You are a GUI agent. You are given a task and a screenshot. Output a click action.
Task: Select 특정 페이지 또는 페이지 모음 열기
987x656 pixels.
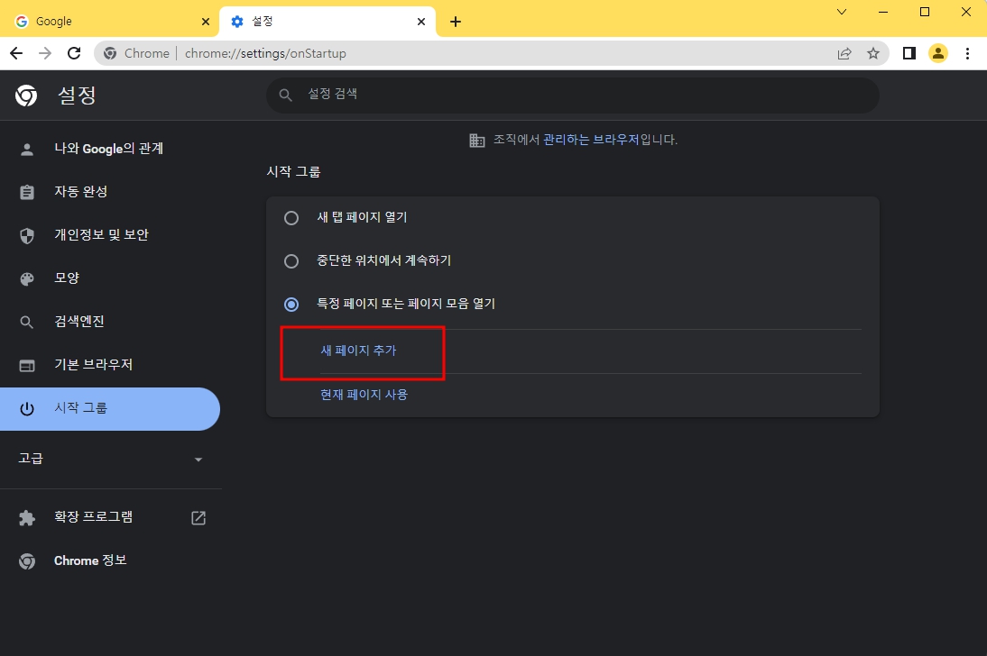(x=291, y=304)
